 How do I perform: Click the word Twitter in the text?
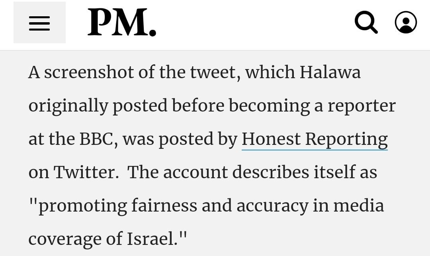[84, 172]
